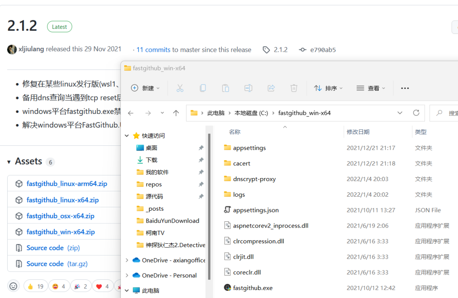Image resolution: width=458 pixels, height=298 pixels.
Task: Click the navigation pane vertical scrollbar
Action: 209,206
